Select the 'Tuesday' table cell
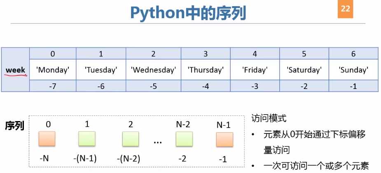Image resolution: width=381 pixels, height=173 pixels. [101, 70]
